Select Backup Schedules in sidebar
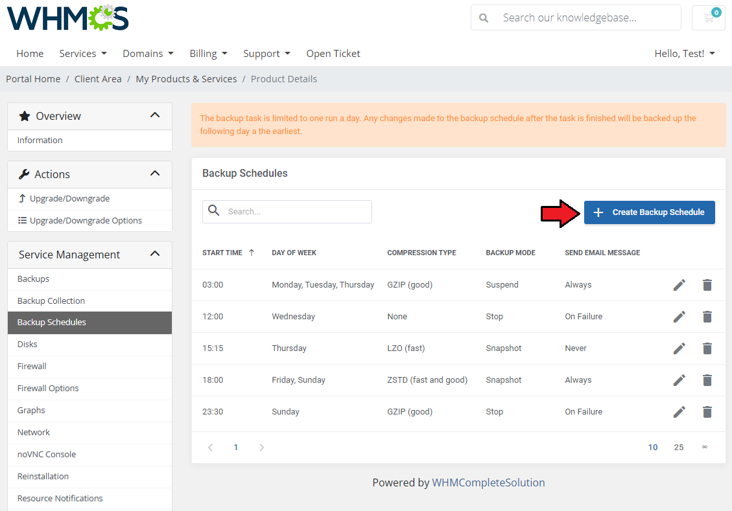Viewport: 732px width, 511px height. 89,323
